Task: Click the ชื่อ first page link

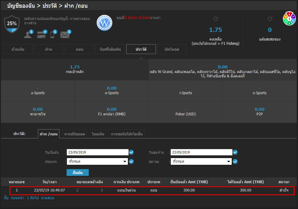Action: [x=6, y=198]
